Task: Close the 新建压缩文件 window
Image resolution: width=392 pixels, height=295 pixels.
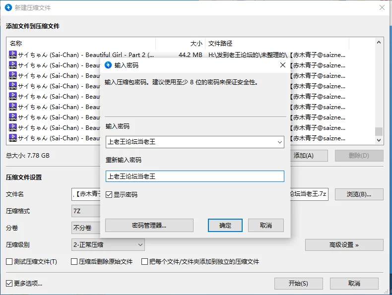Action: coord(382,7)
